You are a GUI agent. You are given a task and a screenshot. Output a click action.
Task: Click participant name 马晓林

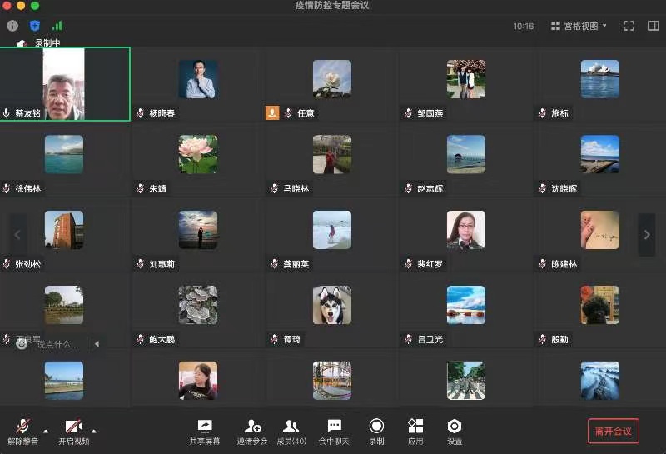click(296, 188)
